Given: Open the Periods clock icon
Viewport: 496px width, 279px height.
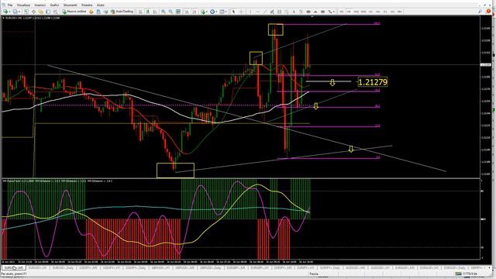Looking at the screenshot, I should (x=212, y=12).
